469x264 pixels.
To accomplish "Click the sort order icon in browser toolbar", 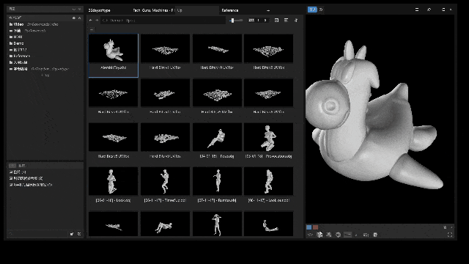I will coord(296,21).
